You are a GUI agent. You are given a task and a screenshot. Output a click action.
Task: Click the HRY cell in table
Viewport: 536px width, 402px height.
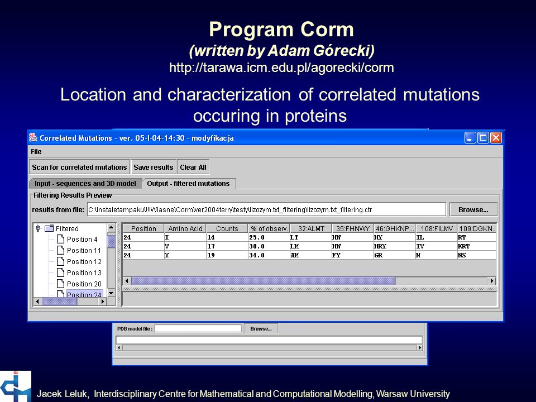(x=395, y=246)
